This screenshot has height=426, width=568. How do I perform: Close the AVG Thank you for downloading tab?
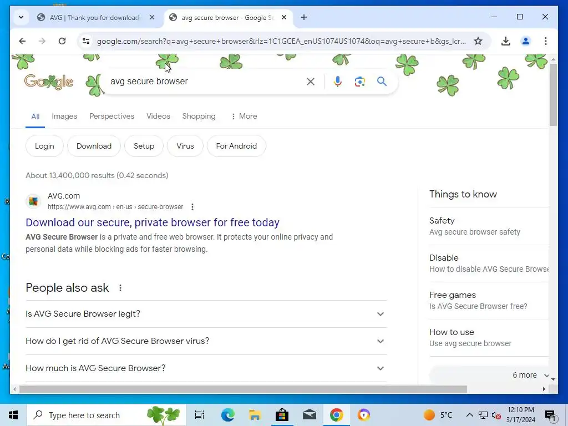(152, 17)
